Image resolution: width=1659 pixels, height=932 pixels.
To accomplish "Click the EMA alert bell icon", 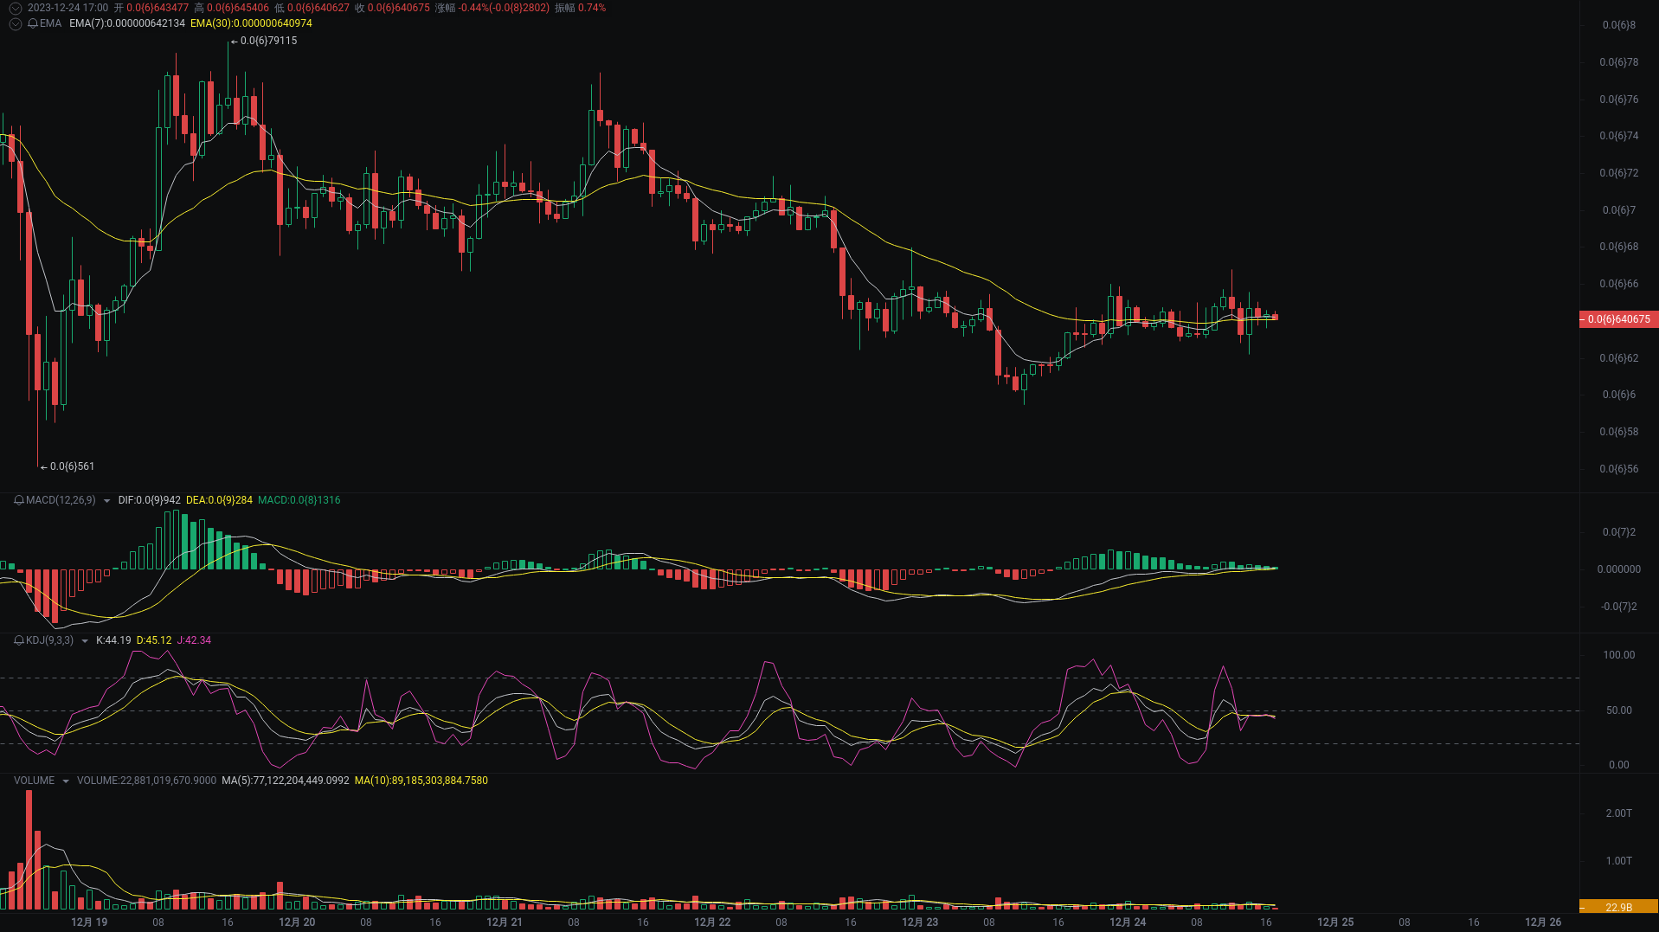I will (x=33, y=23).
